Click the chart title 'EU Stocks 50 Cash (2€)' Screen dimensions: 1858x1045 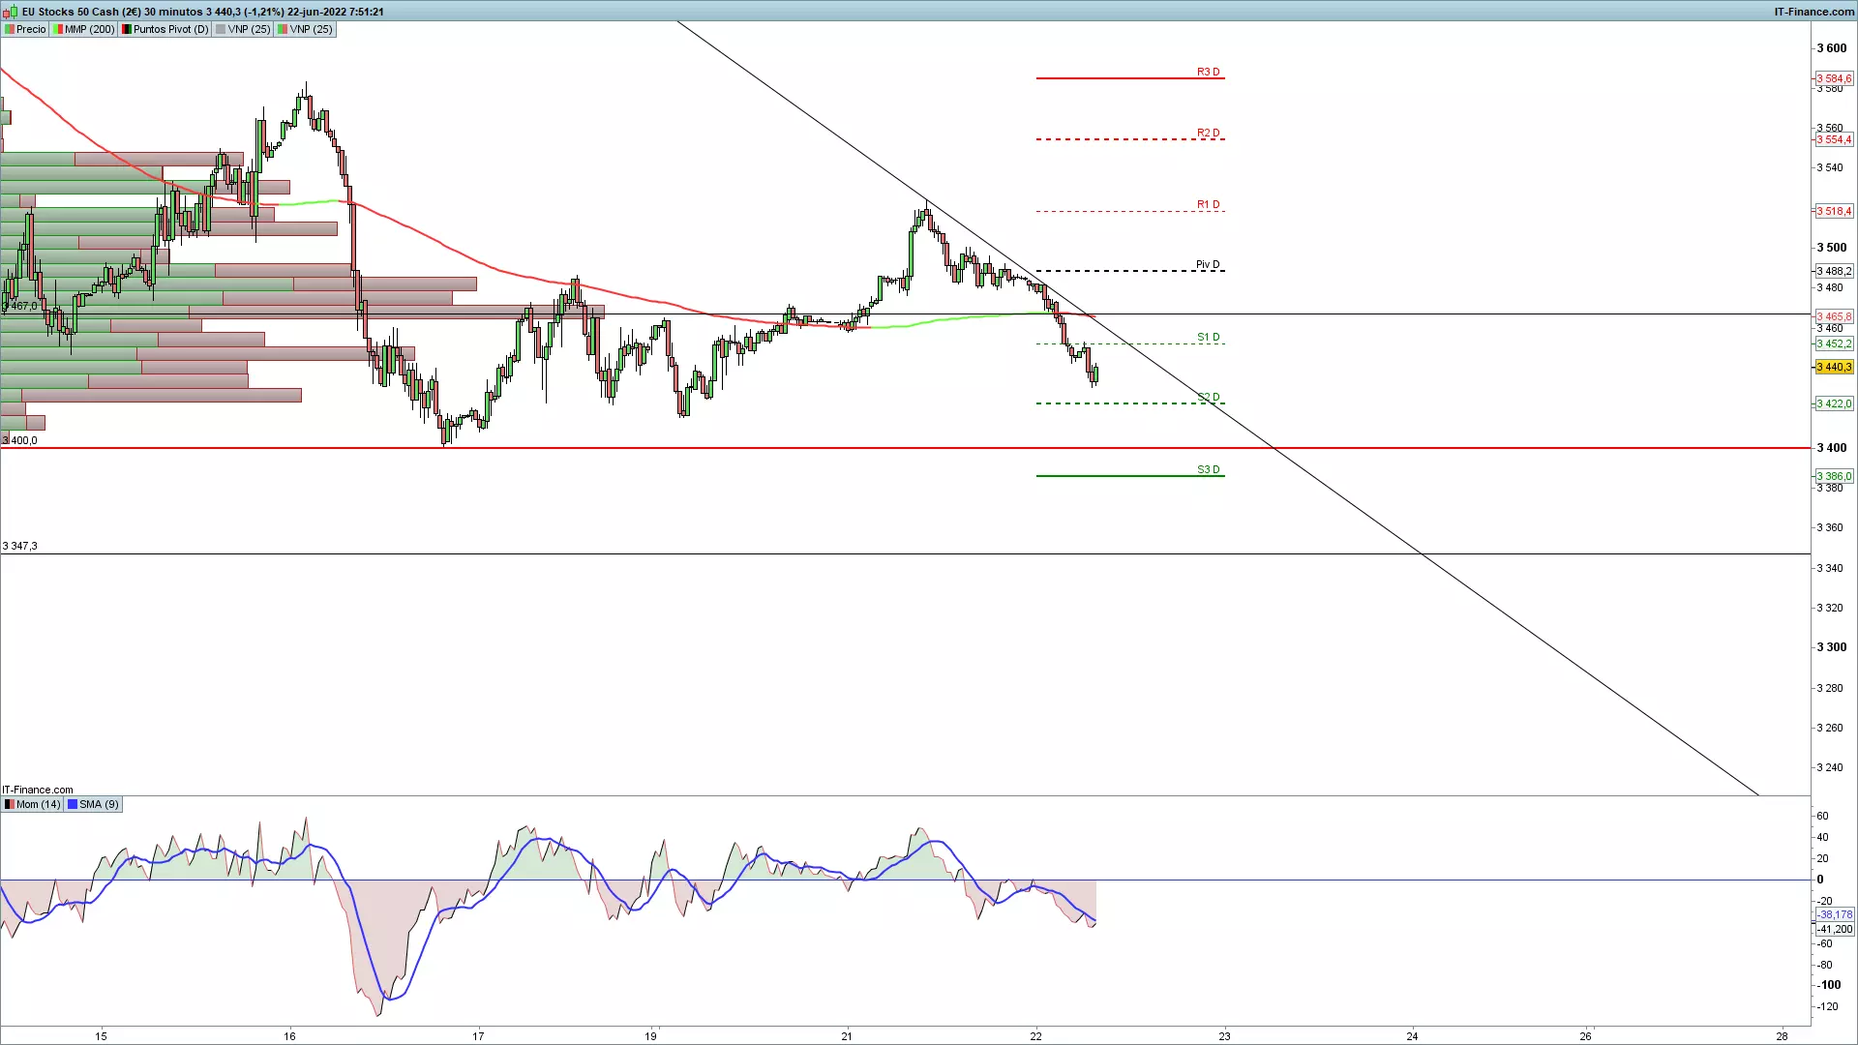click(x=81, y=12)
